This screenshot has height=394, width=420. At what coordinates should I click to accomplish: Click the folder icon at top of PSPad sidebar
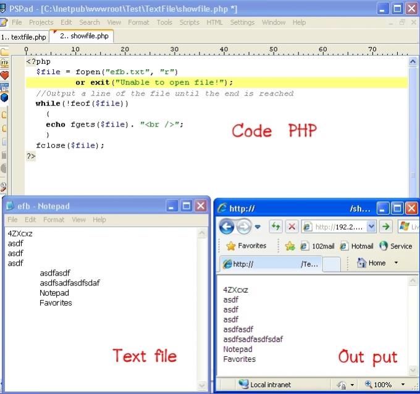pos(4,51)
